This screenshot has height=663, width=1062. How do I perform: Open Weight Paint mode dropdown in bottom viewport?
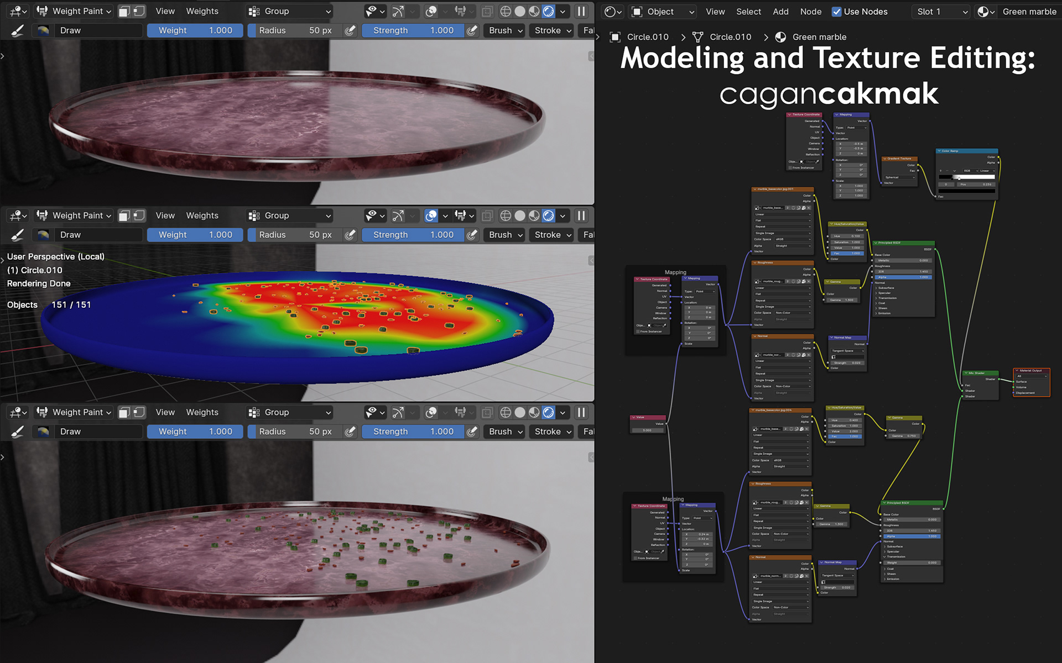coord(74,412)
